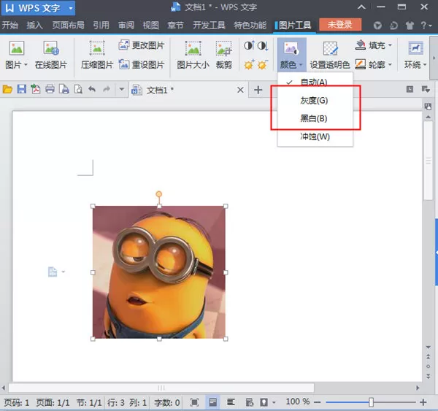Undo the last action
438x411 pixels.
point(92,89)
